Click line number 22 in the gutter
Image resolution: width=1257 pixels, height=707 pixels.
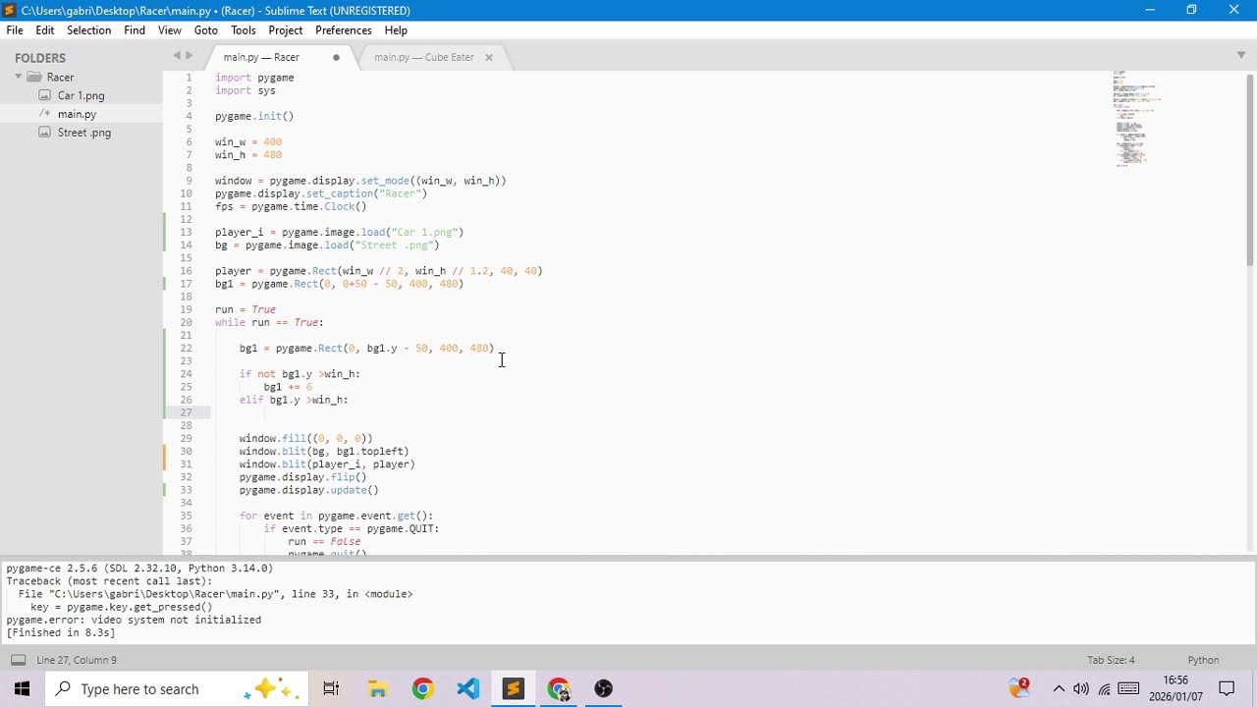pyautogui.click(x=186, y=349)
